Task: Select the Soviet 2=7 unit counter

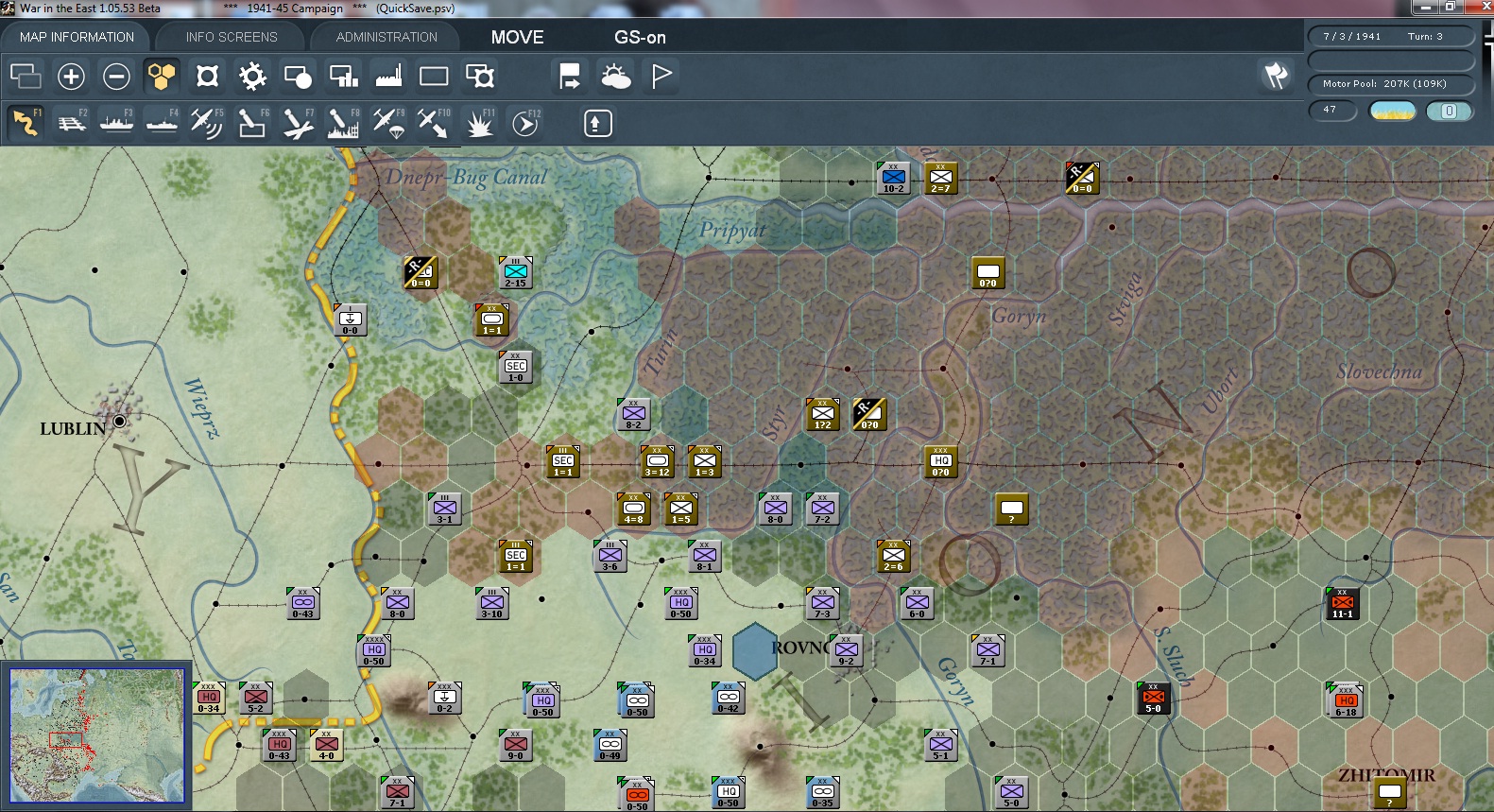Action: tap(940, 178)
